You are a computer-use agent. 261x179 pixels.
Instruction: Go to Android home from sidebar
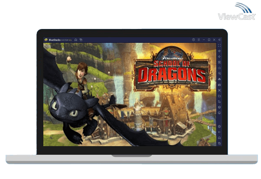(x=219, y=138)
